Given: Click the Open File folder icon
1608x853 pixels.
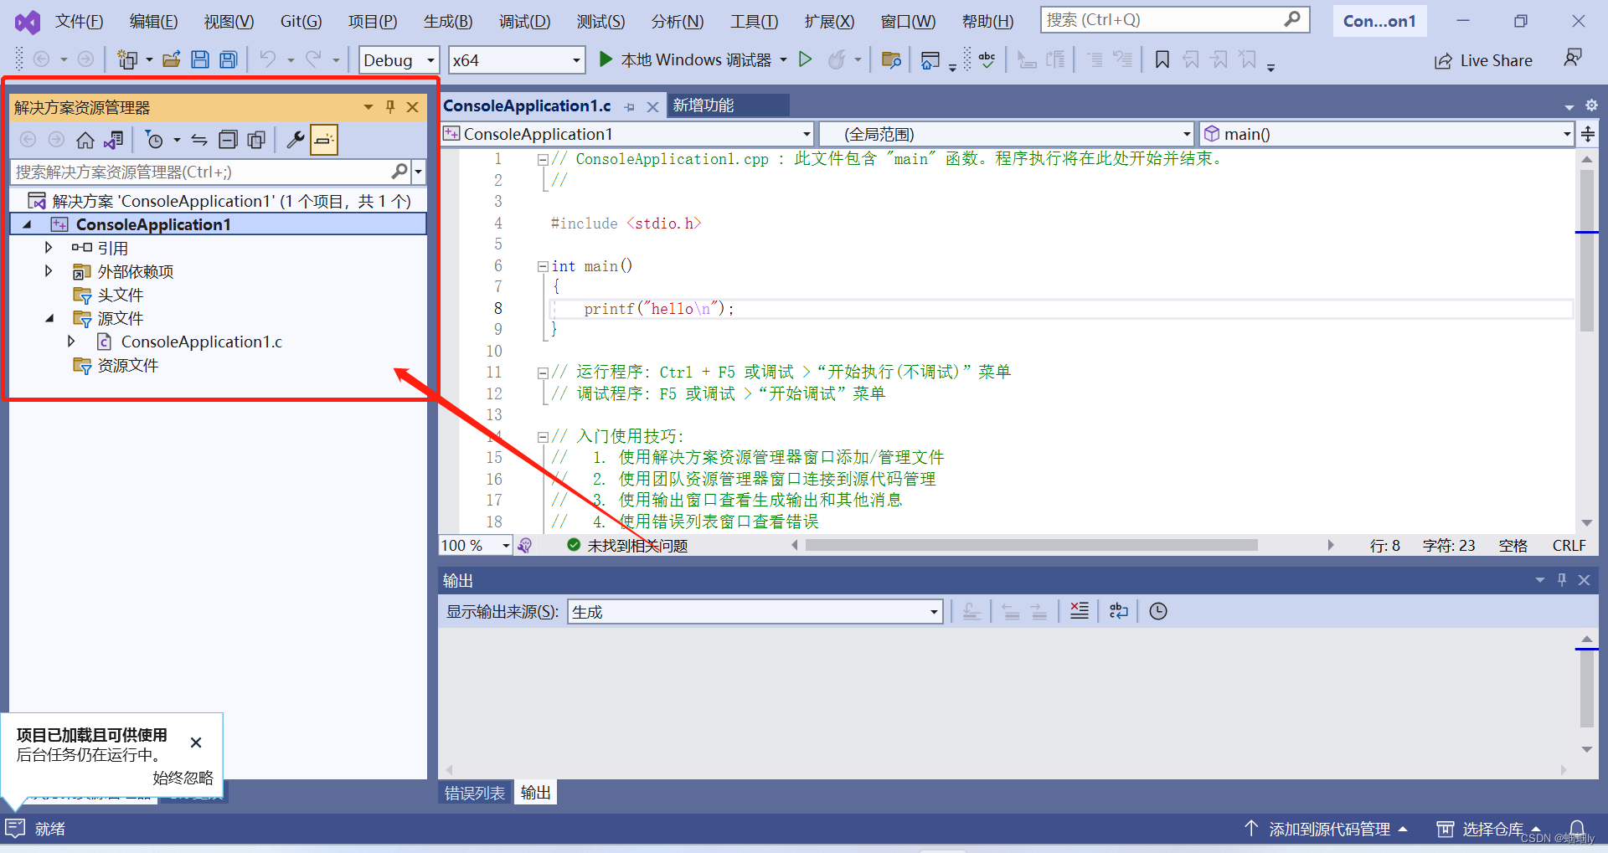Looking at the screenshot, I should click(172, 59).
